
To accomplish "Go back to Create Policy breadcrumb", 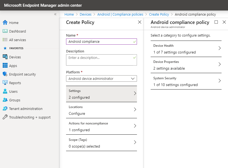I will (159, 15).
